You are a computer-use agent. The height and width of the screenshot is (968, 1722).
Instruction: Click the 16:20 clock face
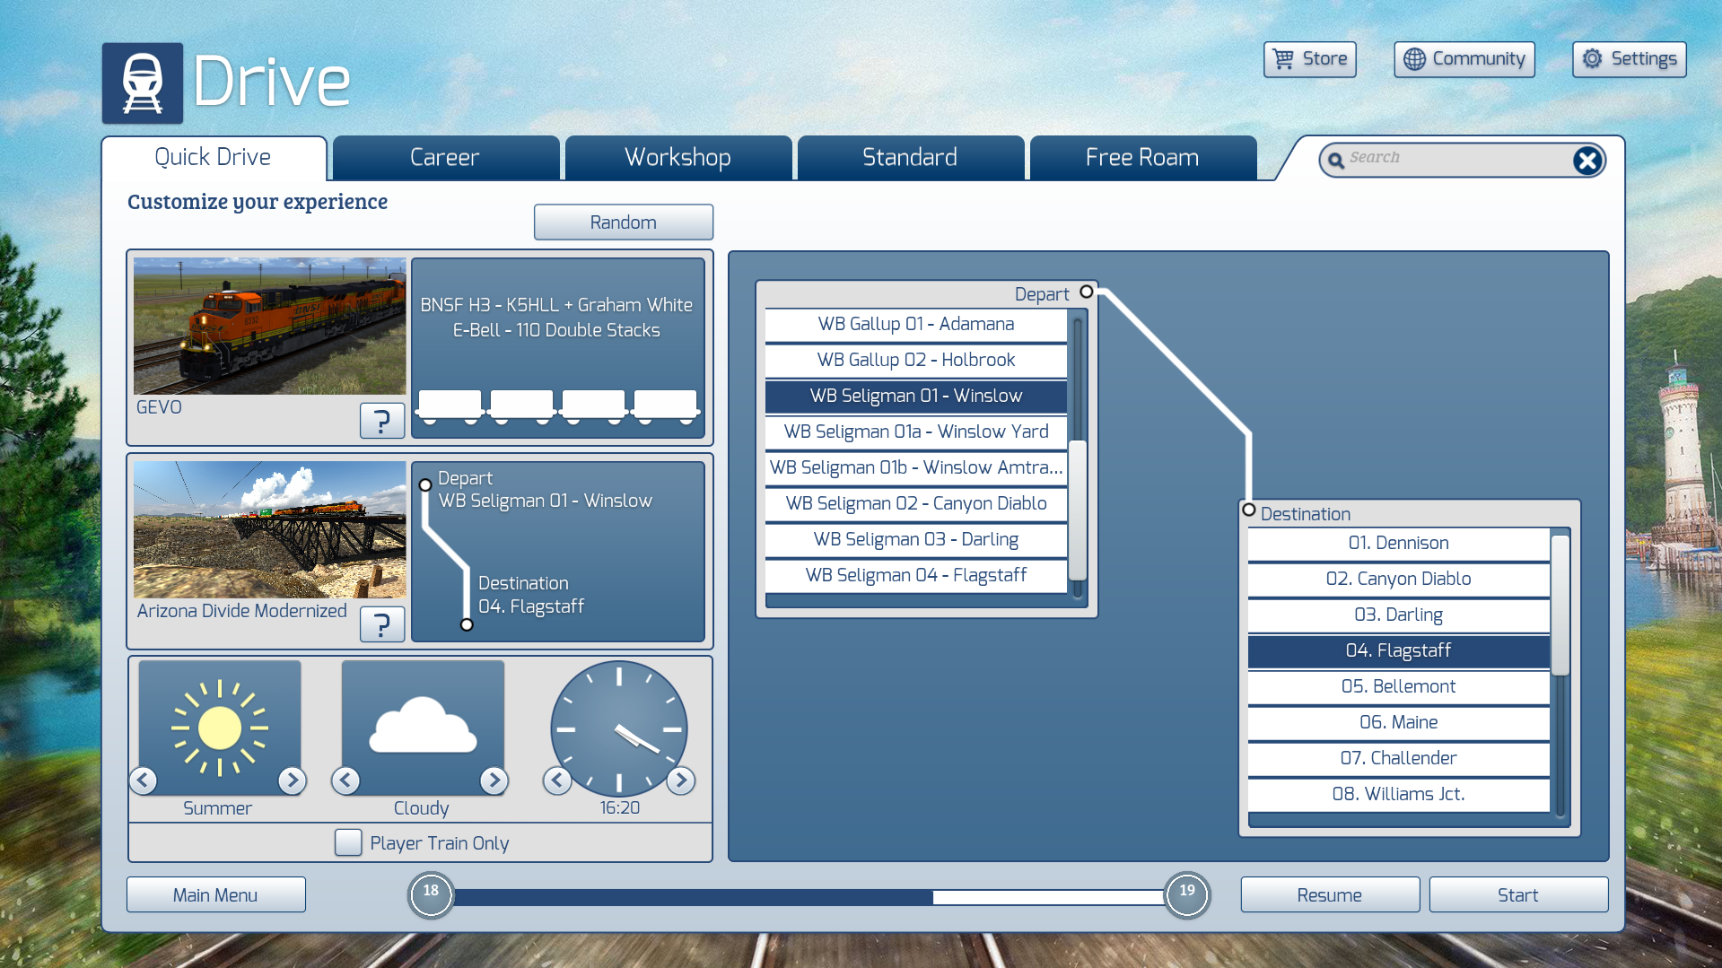tap(619, 729)
